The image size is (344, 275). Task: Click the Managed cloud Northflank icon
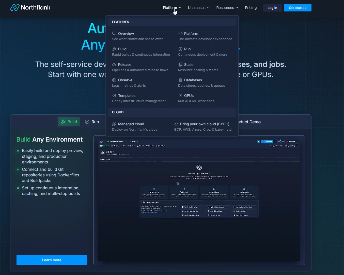(x=114, y=124)
